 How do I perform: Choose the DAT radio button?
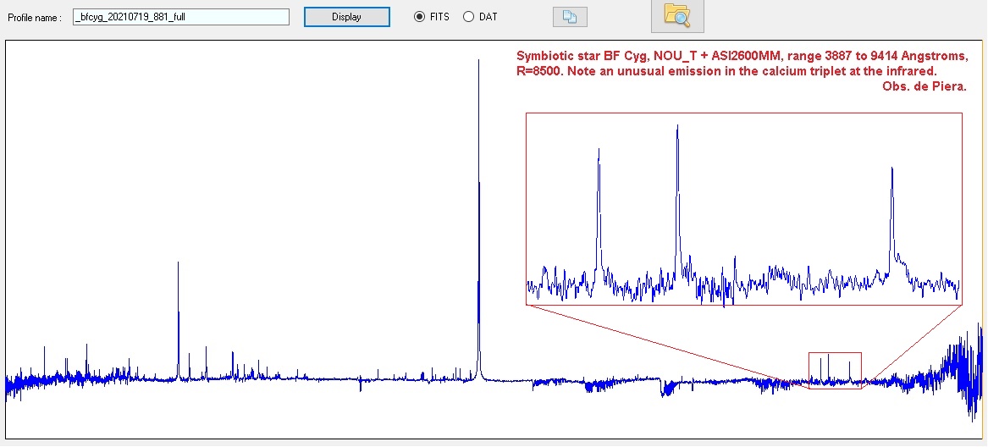[468, 17]
